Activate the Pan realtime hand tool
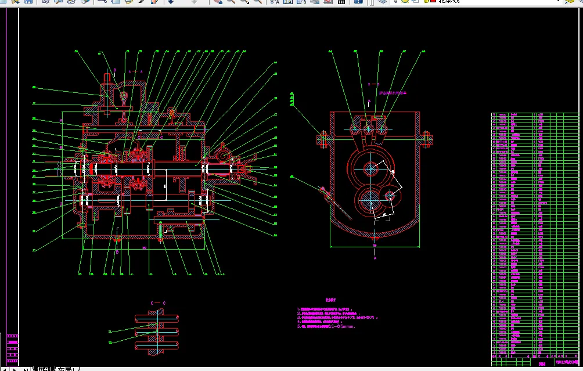The width and height of the screenshot is (583, 371). coord(217,2)
